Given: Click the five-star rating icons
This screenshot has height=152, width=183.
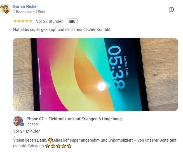Looking at the screenshot, I should point(23,21).
